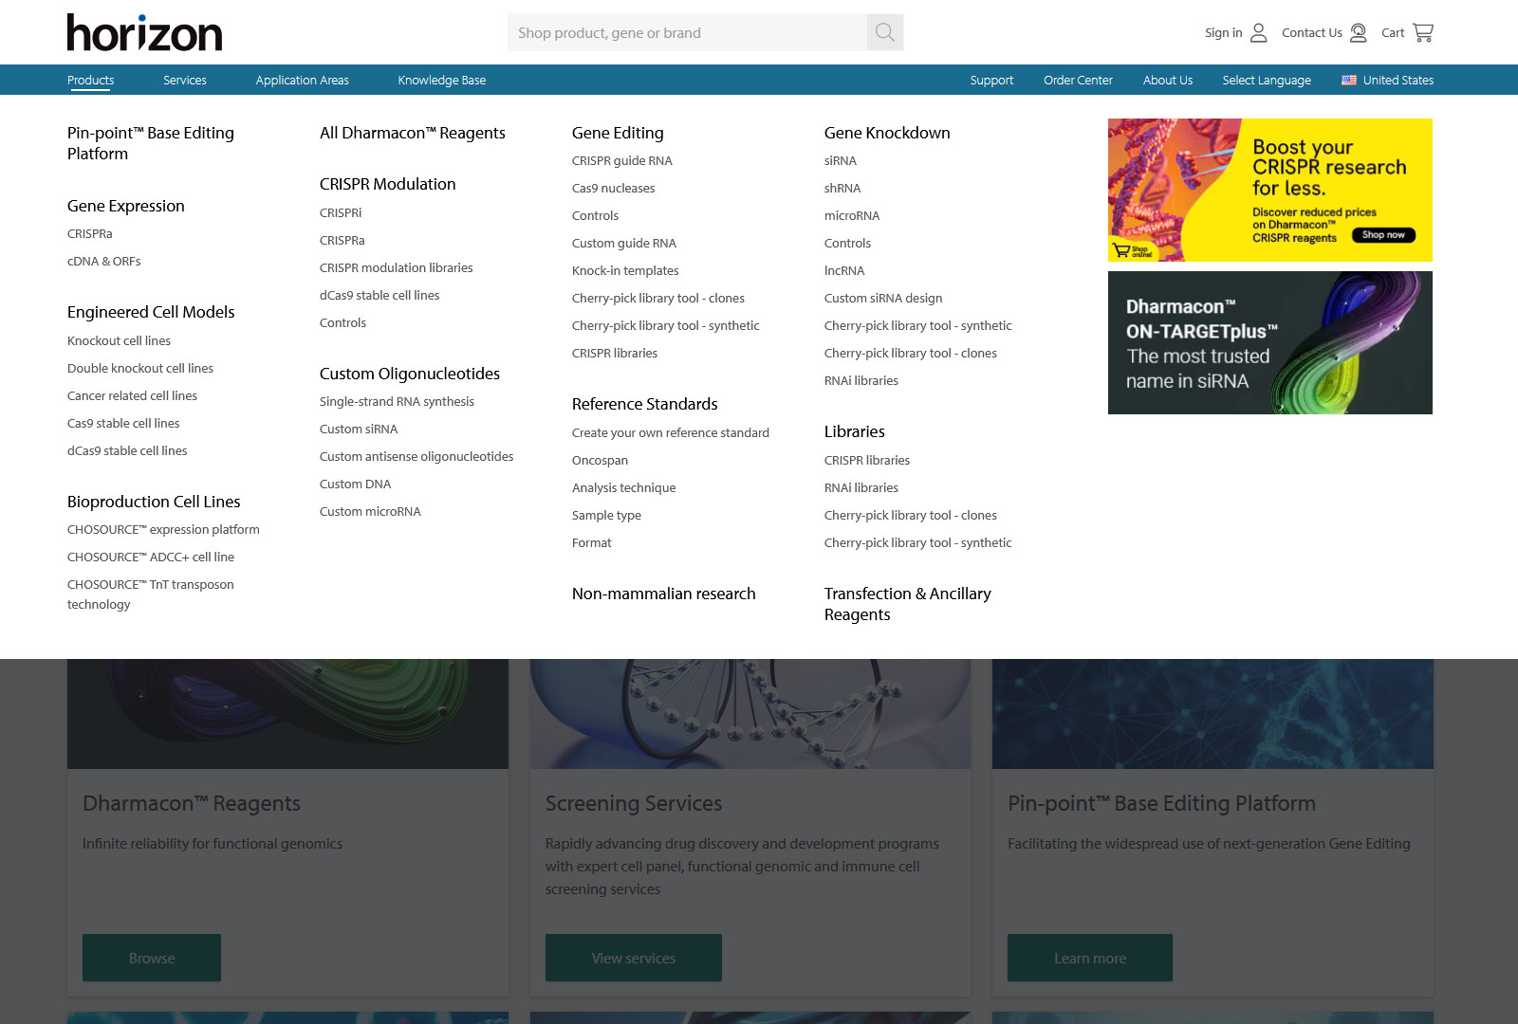Open Gene Editing category
1518x1024 pixels.
click(x=618, y=133)
